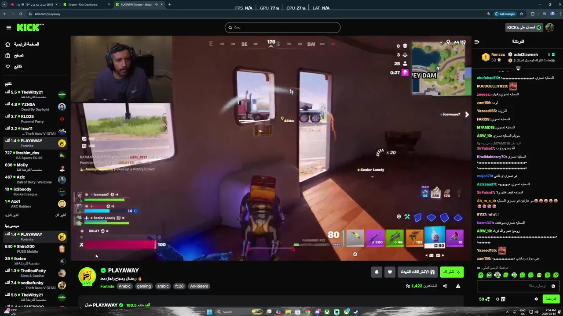Click the fc26 tag
Viewport: 563px width, 316px height.
tap(179, 286)
